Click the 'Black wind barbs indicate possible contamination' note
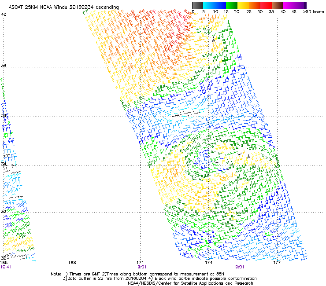326x286 pixels. coord(205,279)
